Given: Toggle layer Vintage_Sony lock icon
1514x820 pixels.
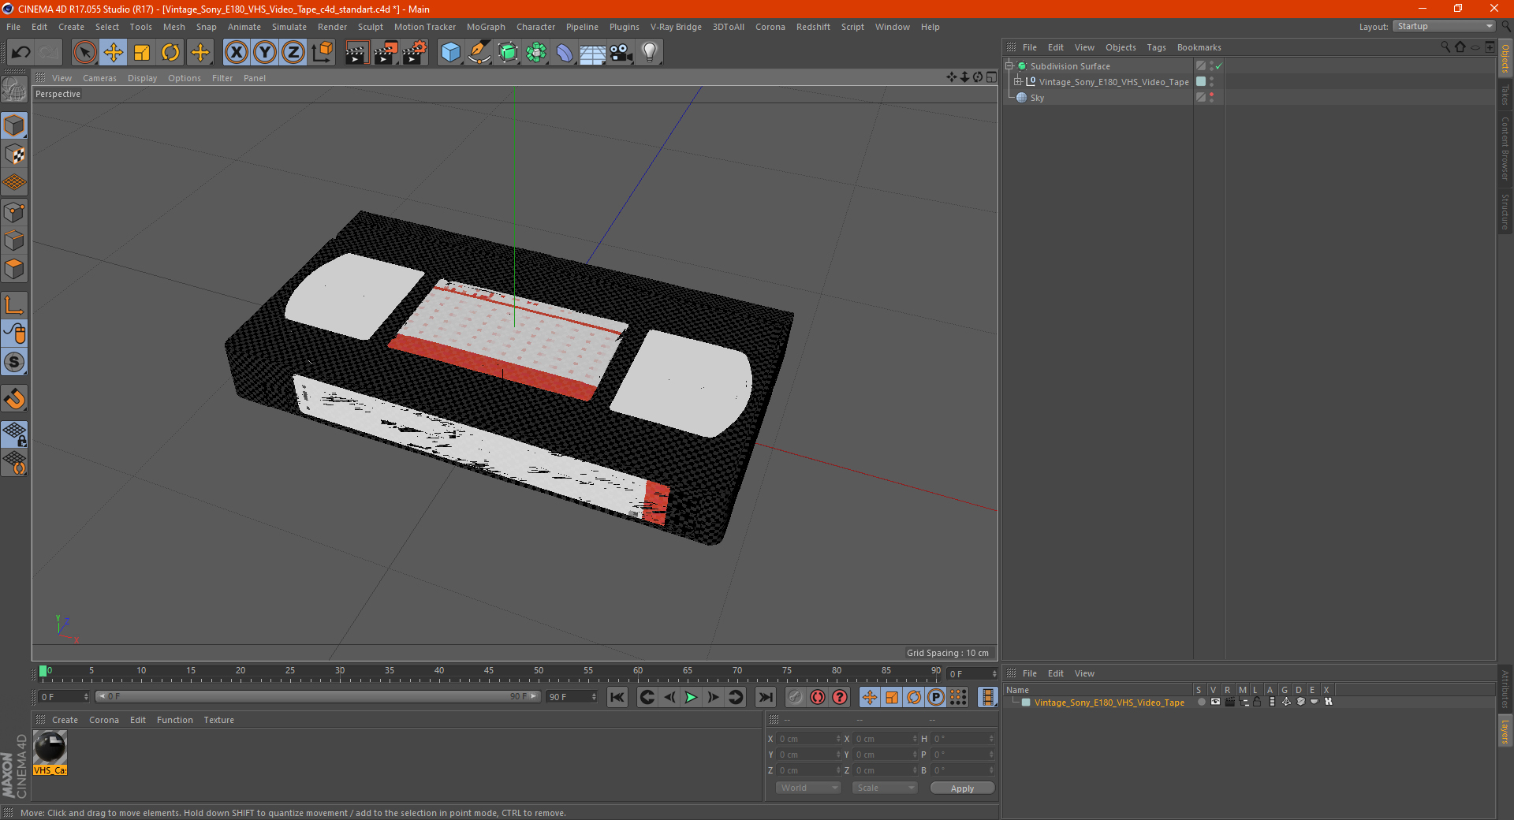Looking at the screenshot, I should coord(1257,702).
